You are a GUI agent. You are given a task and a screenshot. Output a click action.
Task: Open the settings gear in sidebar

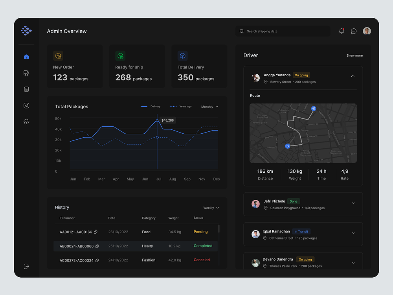[26, 122]
